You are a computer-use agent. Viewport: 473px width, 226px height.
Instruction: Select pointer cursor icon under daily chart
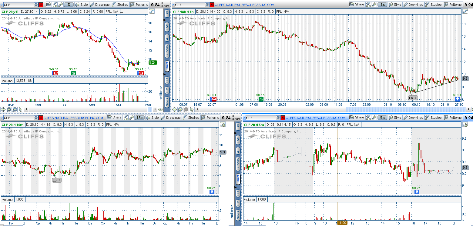coord(21,109)
